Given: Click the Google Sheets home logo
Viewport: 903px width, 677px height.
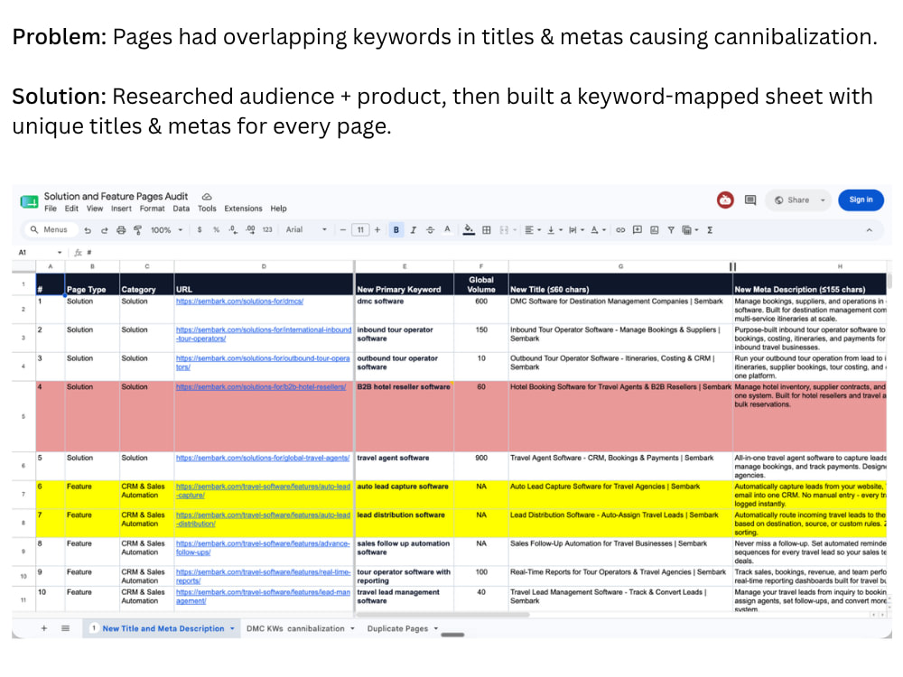Looking at the screenshot, I should [x=29, y=201].
